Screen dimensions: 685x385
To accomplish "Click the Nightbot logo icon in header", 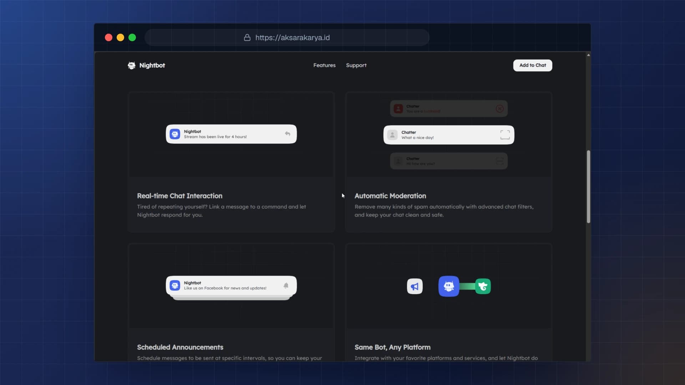I will [132, 66].
